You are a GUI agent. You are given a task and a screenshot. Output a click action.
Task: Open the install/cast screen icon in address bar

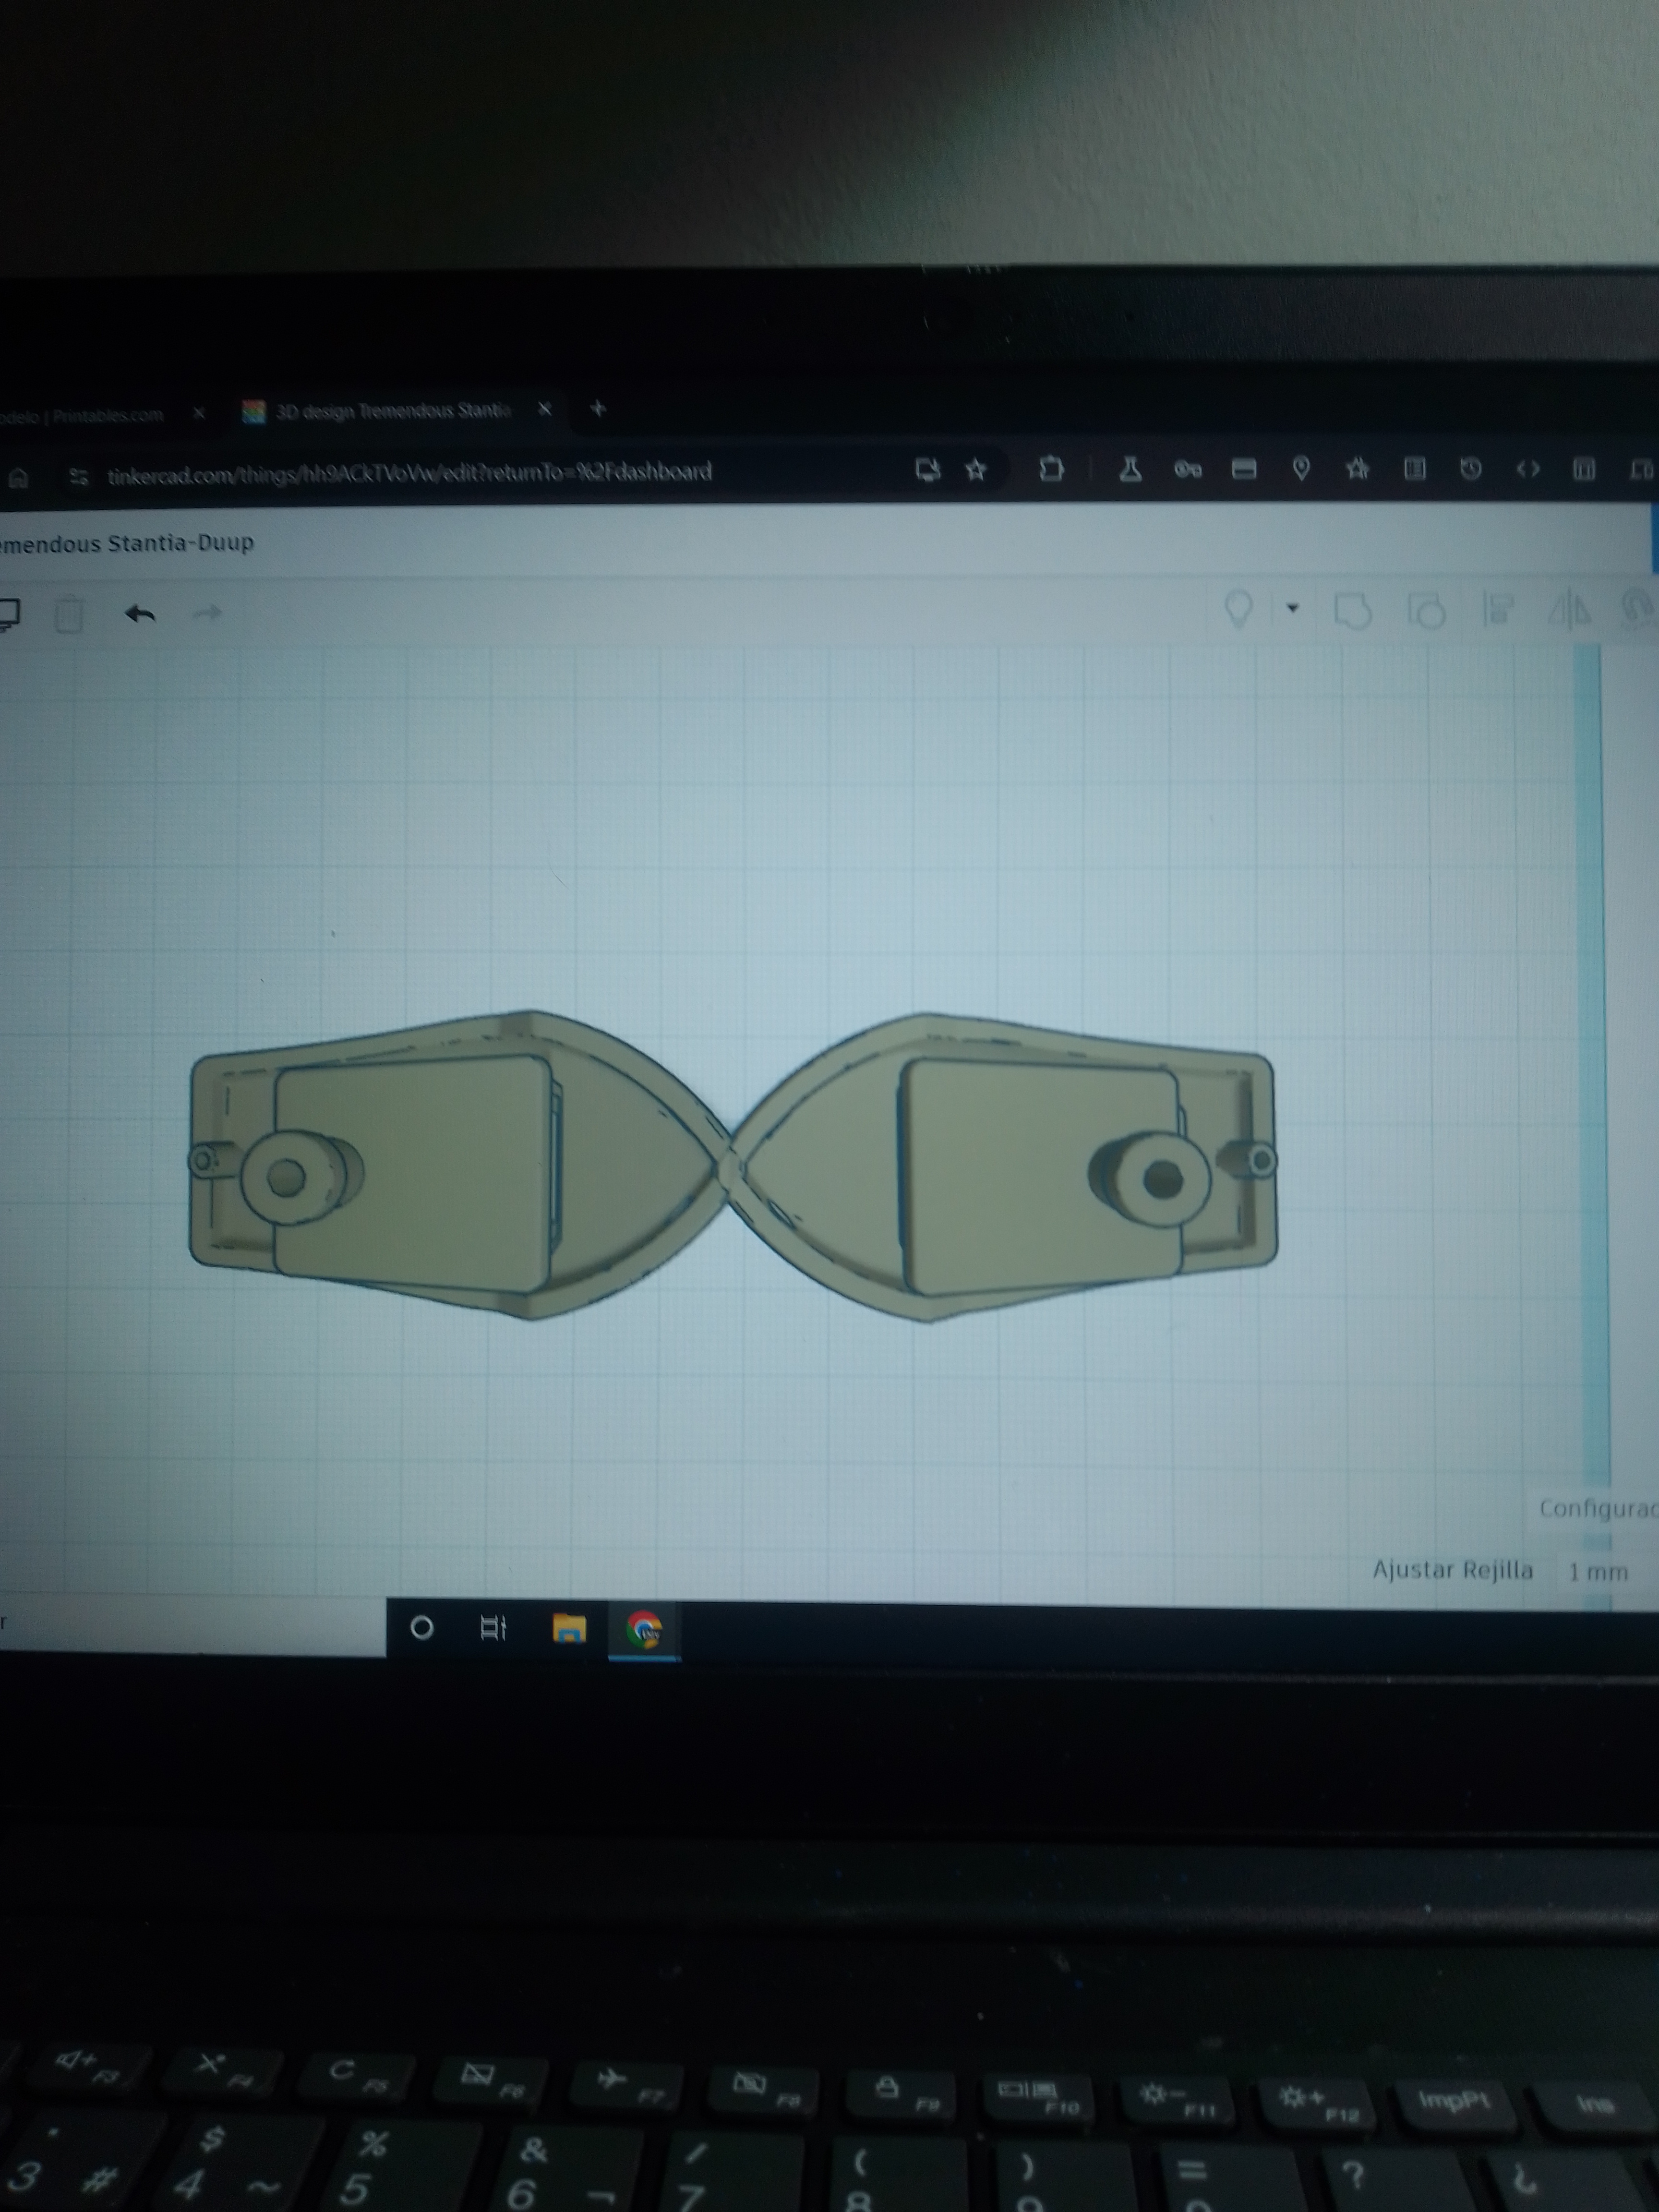(x=927, y=469)
